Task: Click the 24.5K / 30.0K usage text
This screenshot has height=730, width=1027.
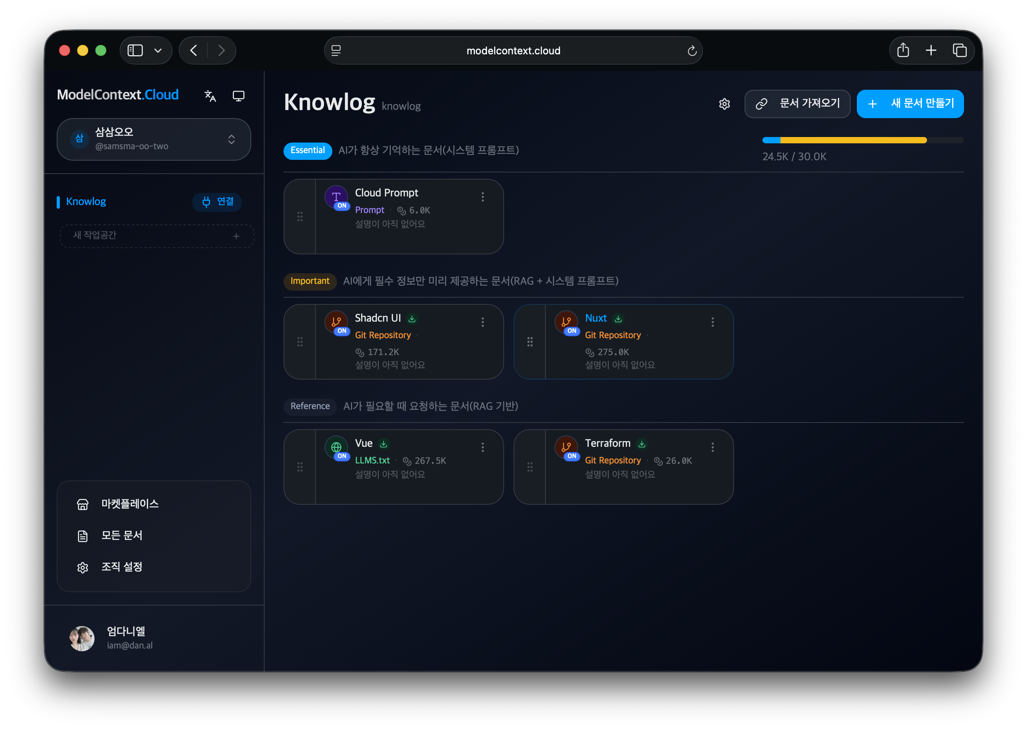Action: [x=794, y=156]
